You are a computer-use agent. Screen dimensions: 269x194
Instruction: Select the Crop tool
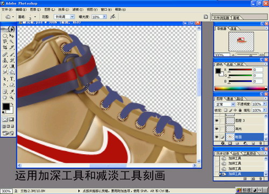(x=5, y=47)
